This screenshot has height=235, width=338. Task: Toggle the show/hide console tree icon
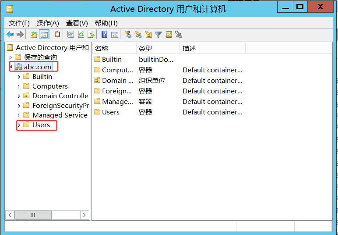(44, 34)
